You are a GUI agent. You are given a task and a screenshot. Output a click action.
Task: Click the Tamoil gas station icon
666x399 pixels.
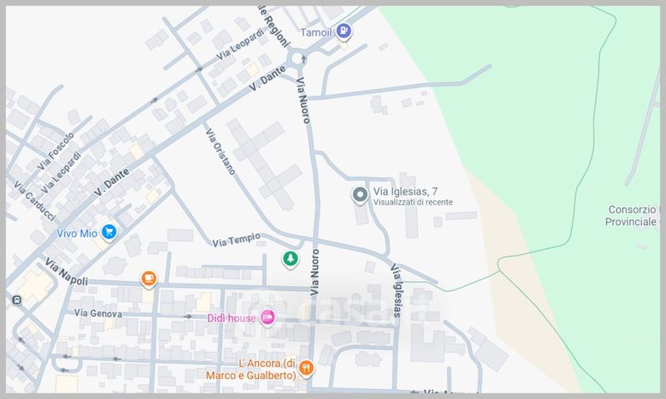tap(345, 32)
